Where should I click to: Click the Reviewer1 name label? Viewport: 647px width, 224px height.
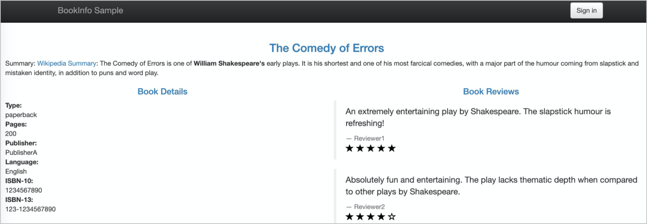(x=369, y=138)
